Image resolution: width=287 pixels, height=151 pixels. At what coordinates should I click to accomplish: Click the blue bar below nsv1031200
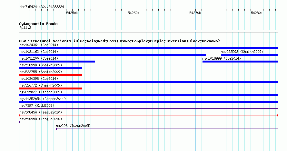(57, 62)
